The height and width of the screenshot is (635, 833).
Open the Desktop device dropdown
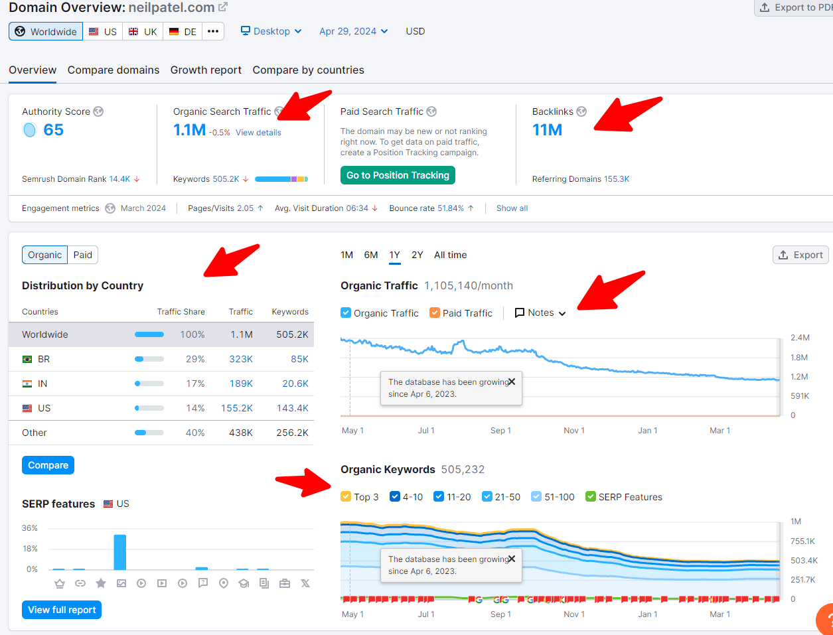point(271,31)
